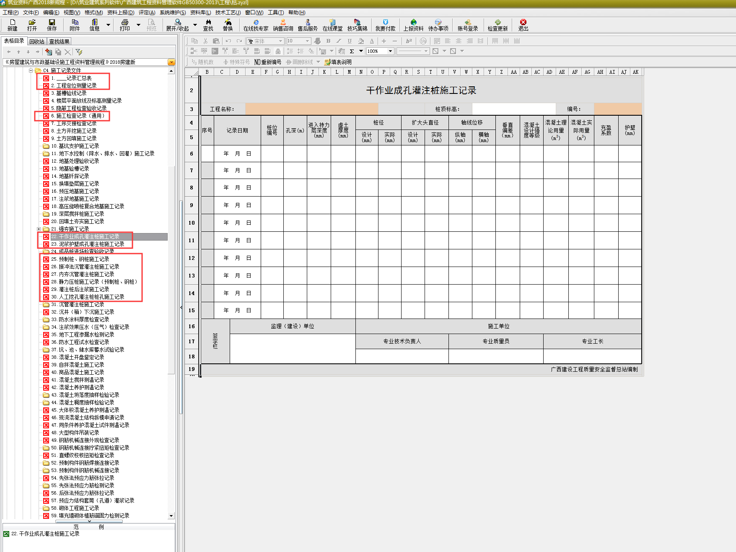Click the 我要付款 payment icon
The width and height of the screenshot is (736, 552).
385,25
